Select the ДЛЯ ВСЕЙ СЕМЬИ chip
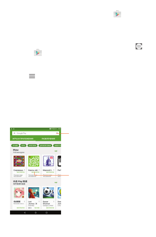 click(45, 145)
